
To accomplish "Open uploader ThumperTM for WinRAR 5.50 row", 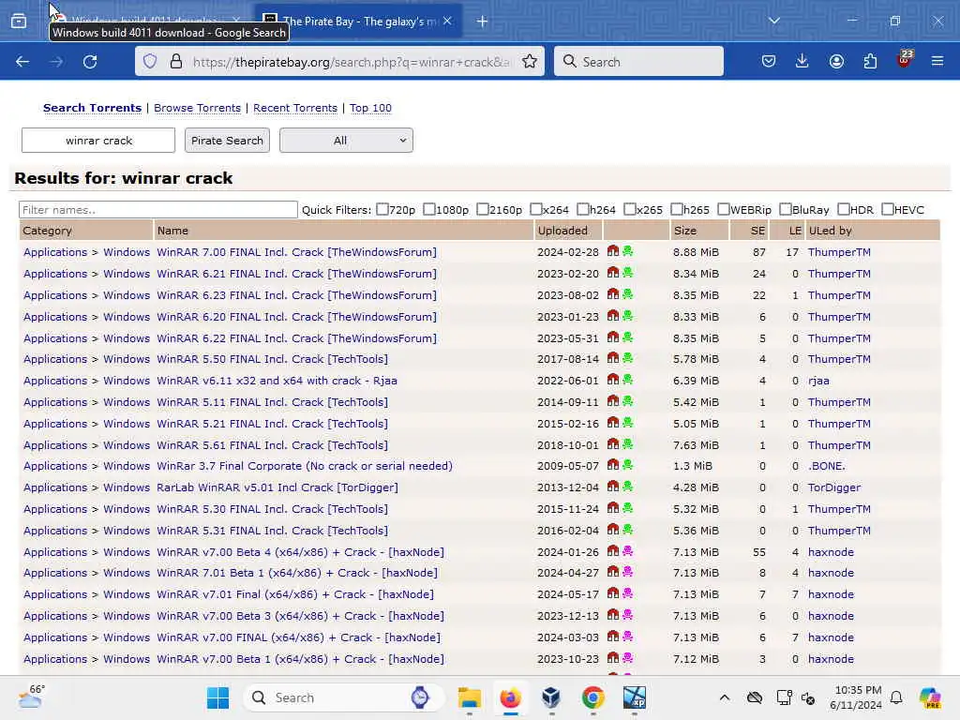I will tap(839, 359).
